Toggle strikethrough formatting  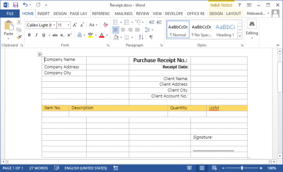tap(55, 35)
